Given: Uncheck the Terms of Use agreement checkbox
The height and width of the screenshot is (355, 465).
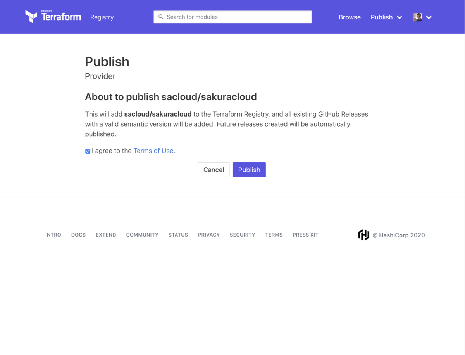Looking at the screenshot, I should [88, 151].
